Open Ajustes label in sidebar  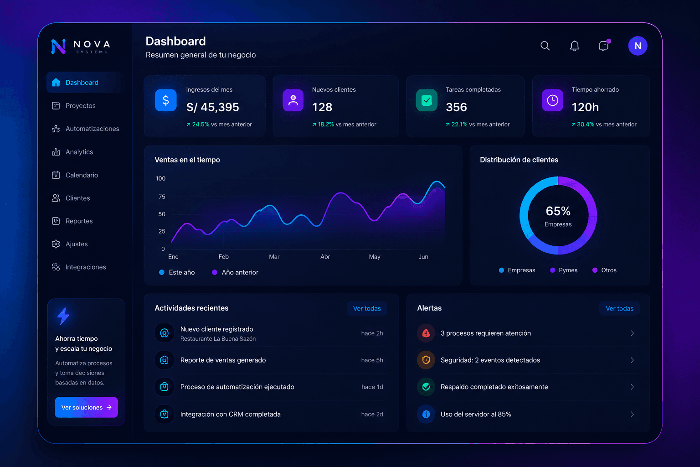(x=77, y=244)
